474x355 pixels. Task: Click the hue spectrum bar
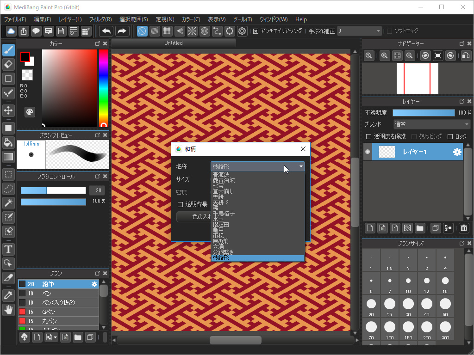tap(104, 88)
